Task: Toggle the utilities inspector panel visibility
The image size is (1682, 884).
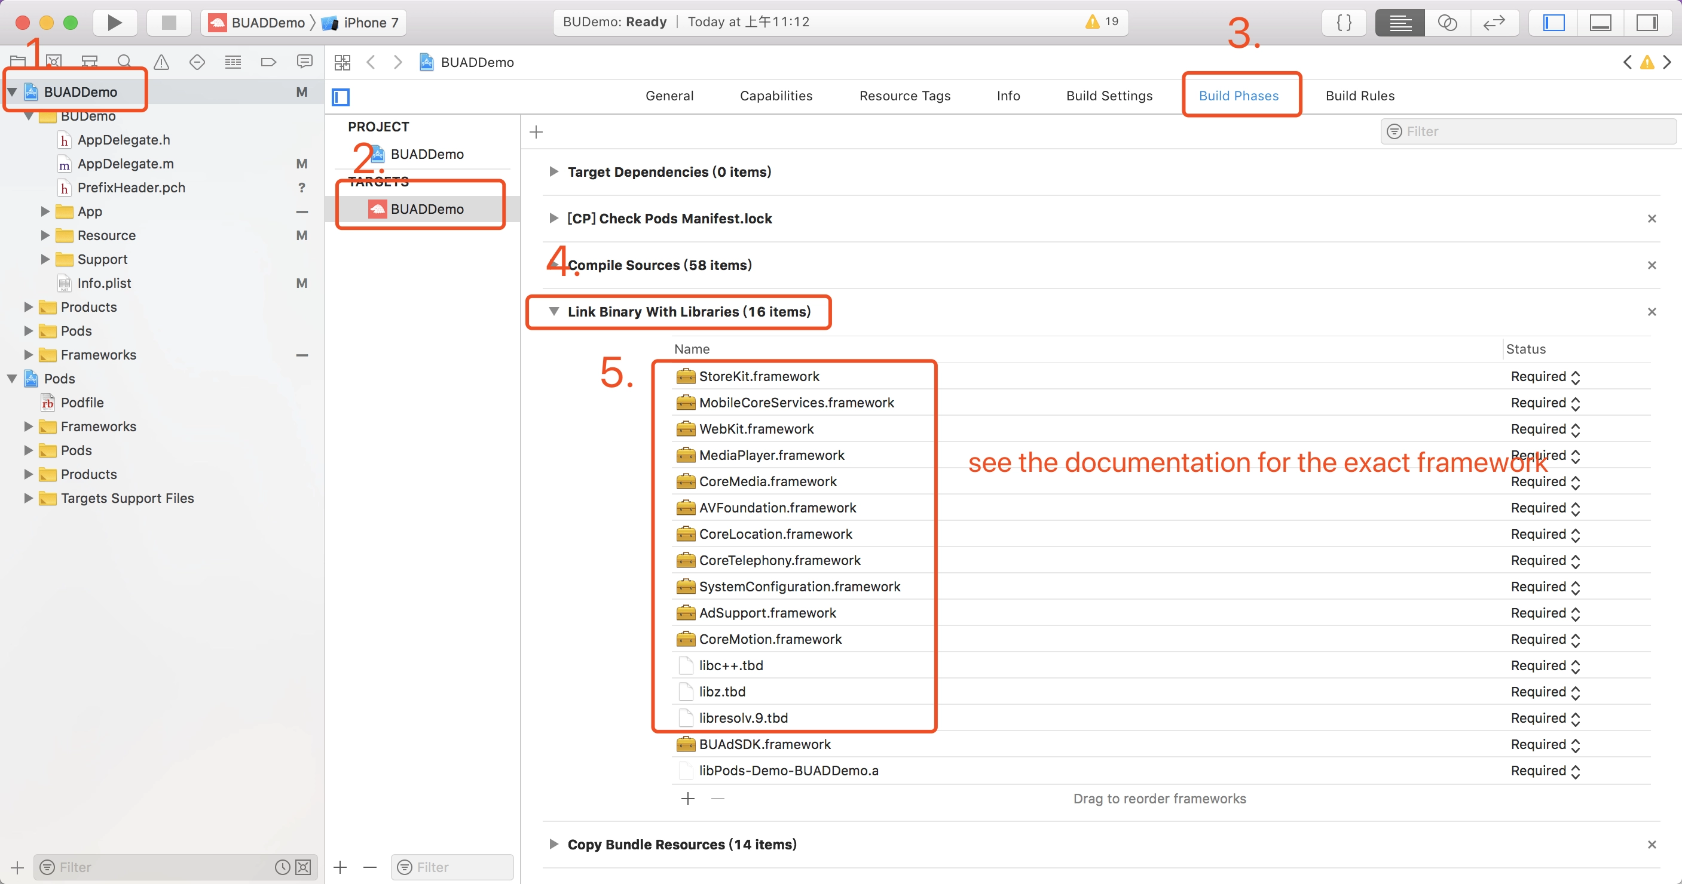Action: pos(1646,23)
